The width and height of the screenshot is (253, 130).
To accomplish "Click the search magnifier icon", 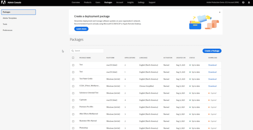I will pos(73,51).
